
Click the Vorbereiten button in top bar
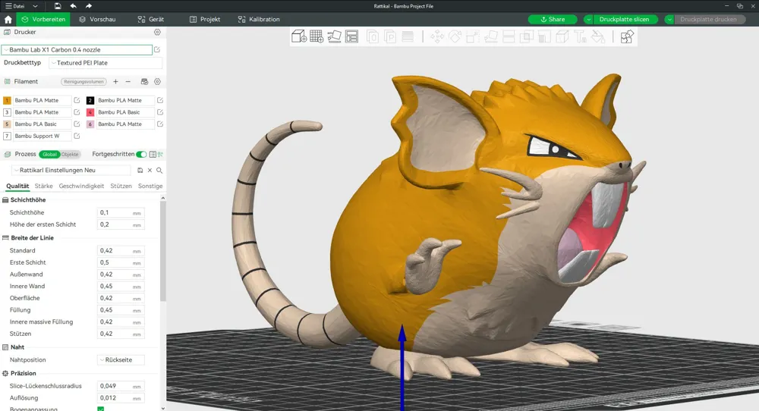point(43,20)
